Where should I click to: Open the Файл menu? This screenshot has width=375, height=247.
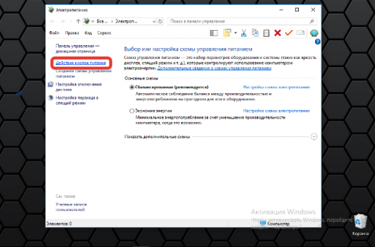coord(54,33)
